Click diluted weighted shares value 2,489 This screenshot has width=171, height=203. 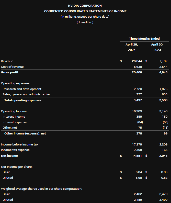(x=138, y=200)
